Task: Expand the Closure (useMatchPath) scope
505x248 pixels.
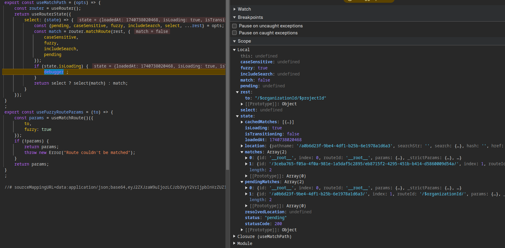Action: click(x=234, y=236)
